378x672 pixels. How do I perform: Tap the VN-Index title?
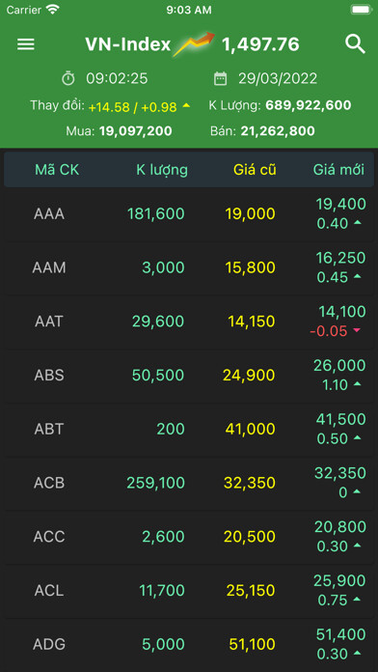(127, 44)
